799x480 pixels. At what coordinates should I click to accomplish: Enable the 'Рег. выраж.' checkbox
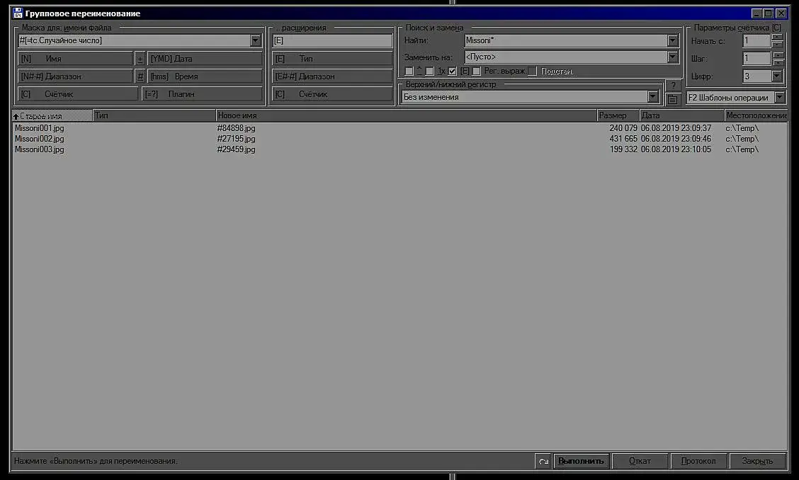coord(477,72)
